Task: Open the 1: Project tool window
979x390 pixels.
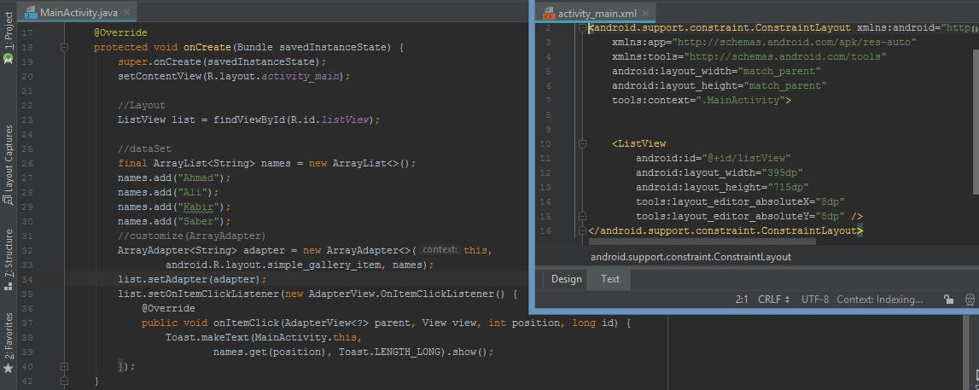Action: click(9, 31)
